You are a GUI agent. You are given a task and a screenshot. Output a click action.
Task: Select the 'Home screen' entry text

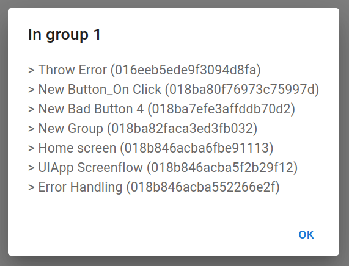pyautogui.click(x=77, y=148)
